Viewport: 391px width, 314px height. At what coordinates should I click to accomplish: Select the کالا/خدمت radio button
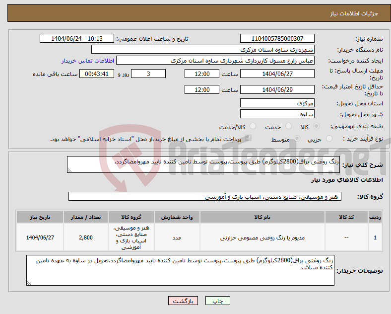click(x=253, y=126)
